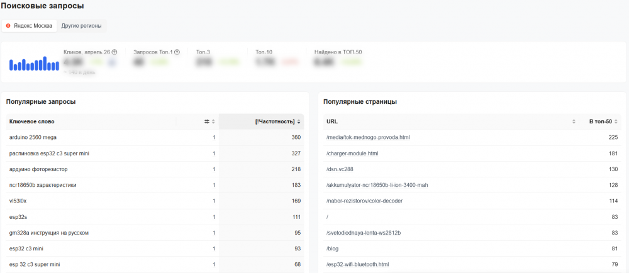Open the Другие регионы tab

pos(81,26)
